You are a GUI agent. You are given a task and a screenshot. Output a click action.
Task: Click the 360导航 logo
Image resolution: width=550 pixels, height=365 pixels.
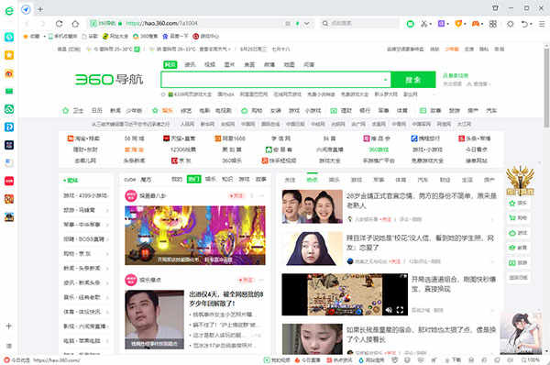tap(109, 80)
